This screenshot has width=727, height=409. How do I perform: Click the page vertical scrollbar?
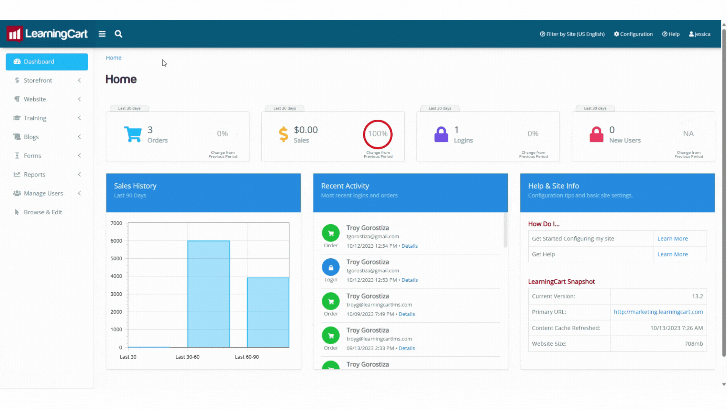click(x=724, y=193)
